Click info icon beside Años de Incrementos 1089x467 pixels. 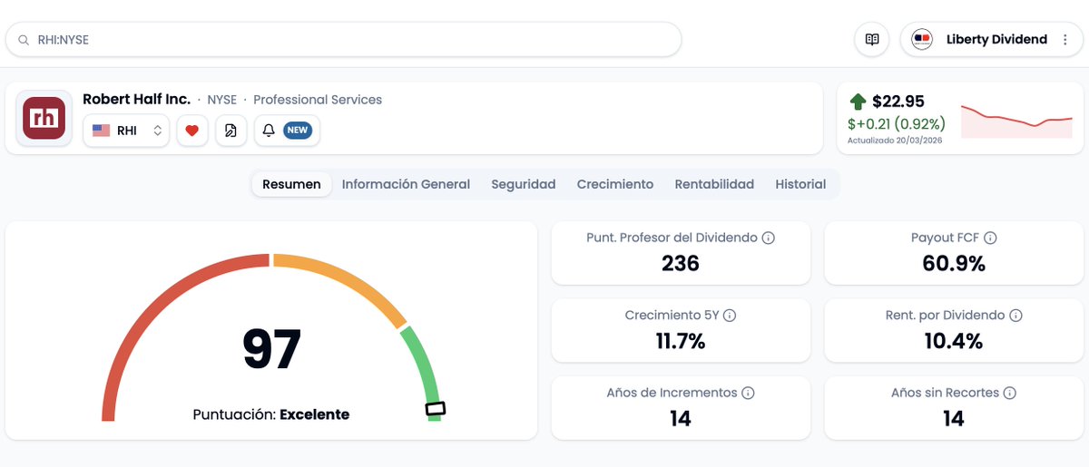(x=748, y=394)
